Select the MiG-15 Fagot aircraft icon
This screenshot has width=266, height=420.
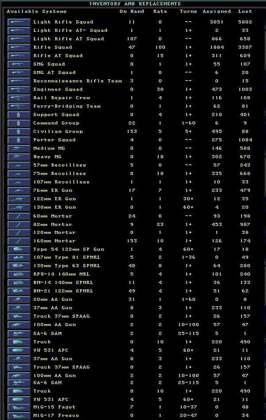click(x=19, y=408)
